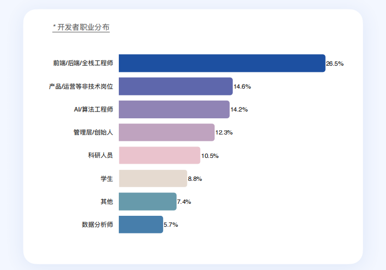
Task: Select the purple AI/算法工程师 bar
Action: [x=174, y=109]
